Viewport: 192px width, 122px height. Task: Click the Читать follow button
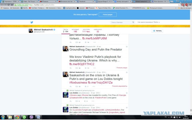pos(157,31)
